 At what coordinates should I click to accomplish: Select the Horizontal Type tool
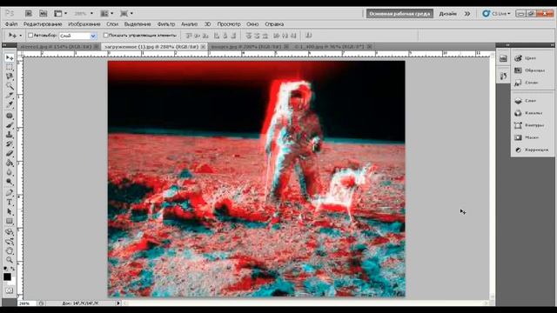click(x=10, y=203)
